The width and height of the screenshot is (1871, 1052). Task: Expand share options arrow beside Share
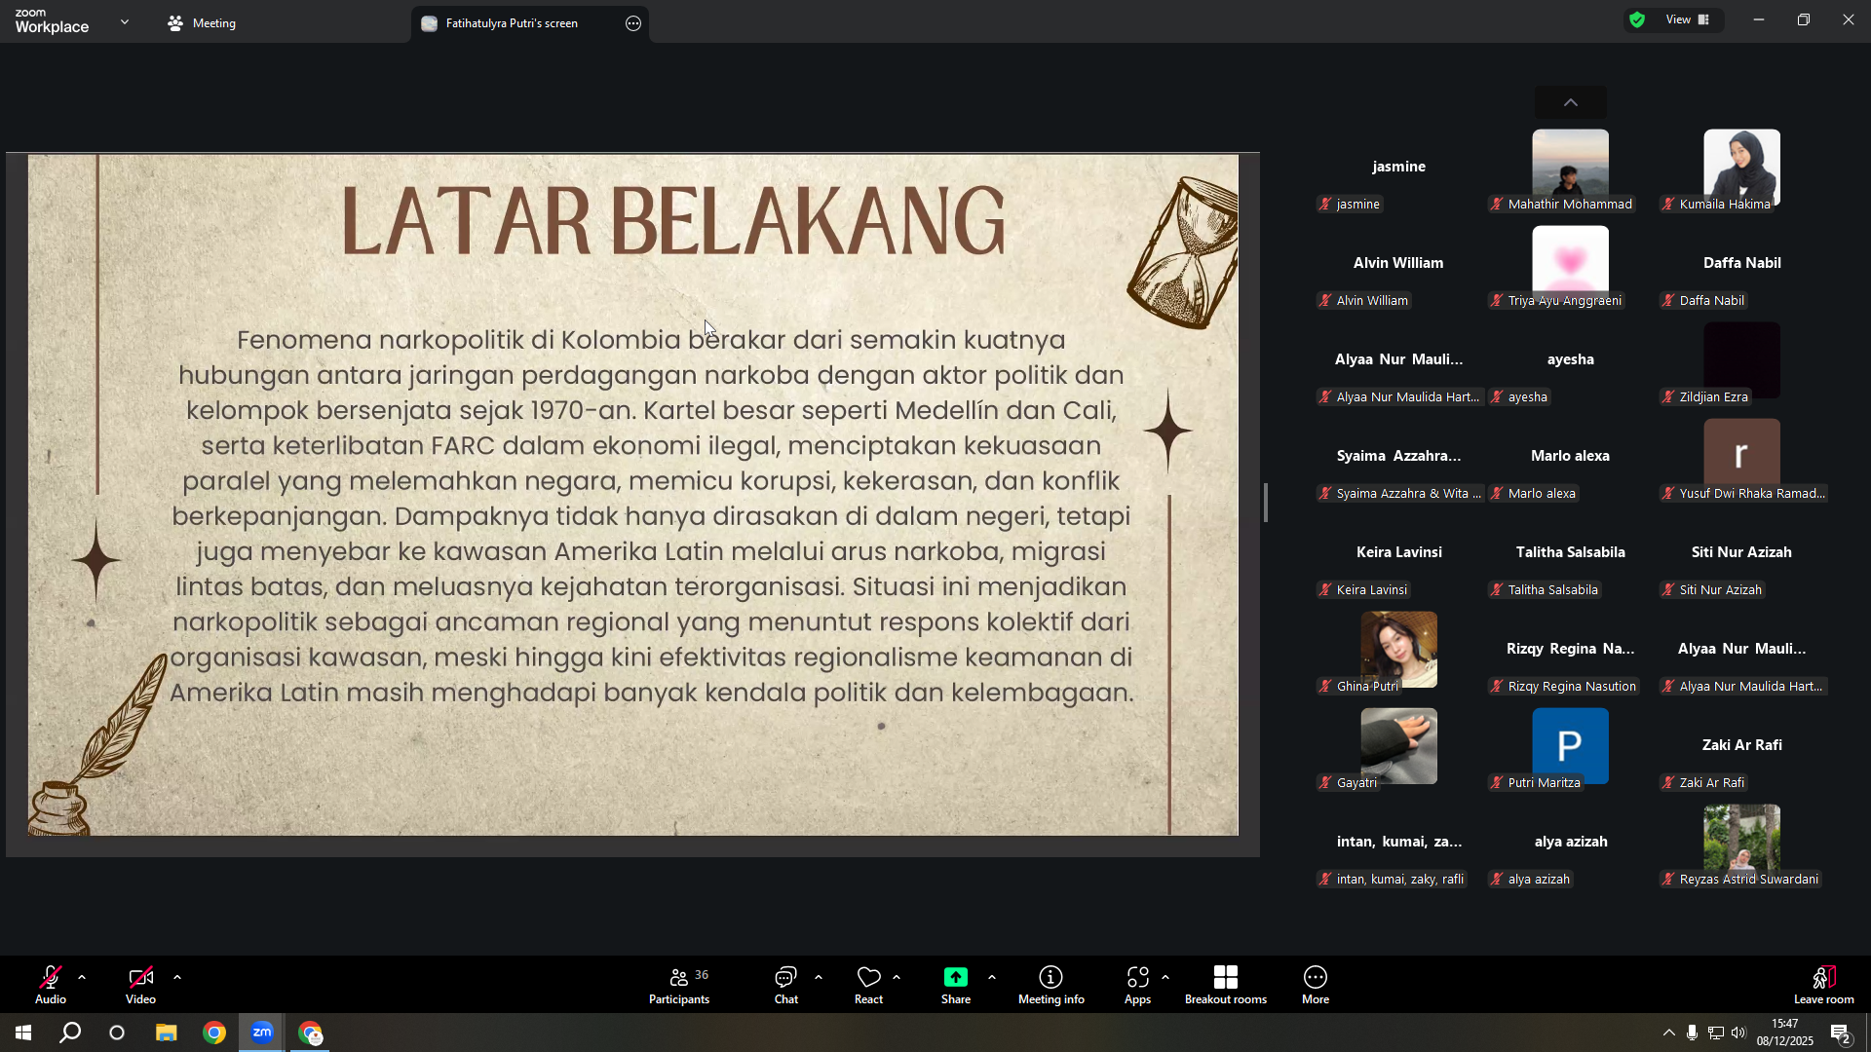[992, 977]
